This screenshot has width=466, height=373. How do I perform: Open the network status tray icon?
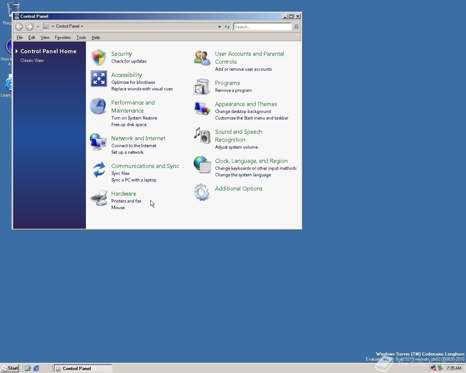433,368
